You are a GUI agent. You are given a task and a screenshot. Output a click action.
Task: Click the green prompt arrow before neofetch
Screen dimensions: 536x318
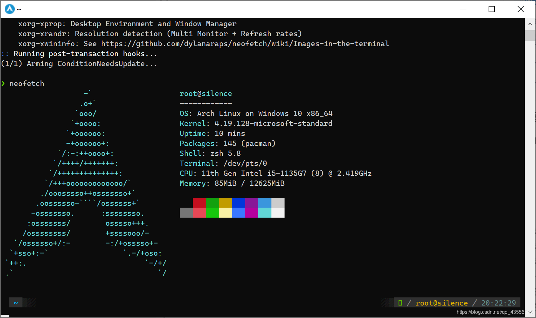[x=3, y=83]
